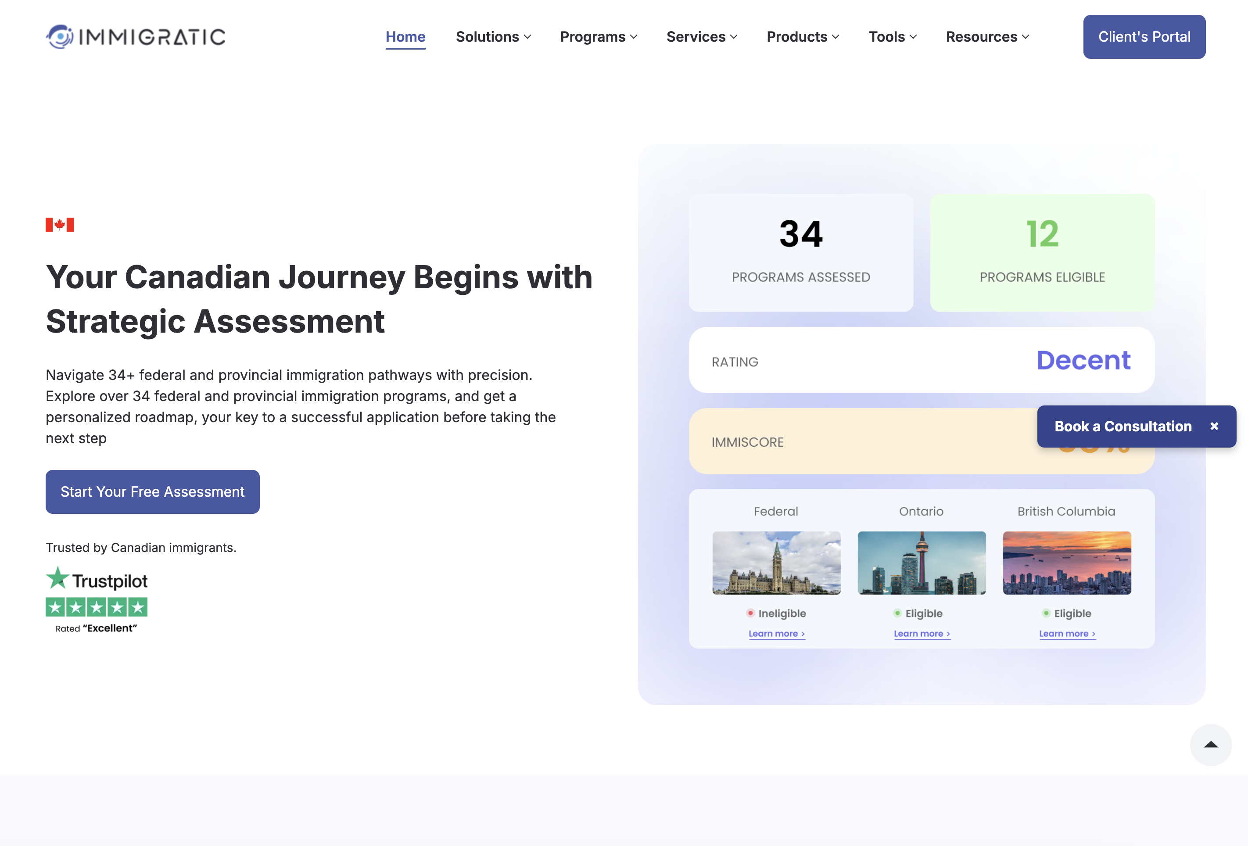Screen dimensions: 1248x846
Task: Click the Canadian flag icon
Action: pos(60,225)
